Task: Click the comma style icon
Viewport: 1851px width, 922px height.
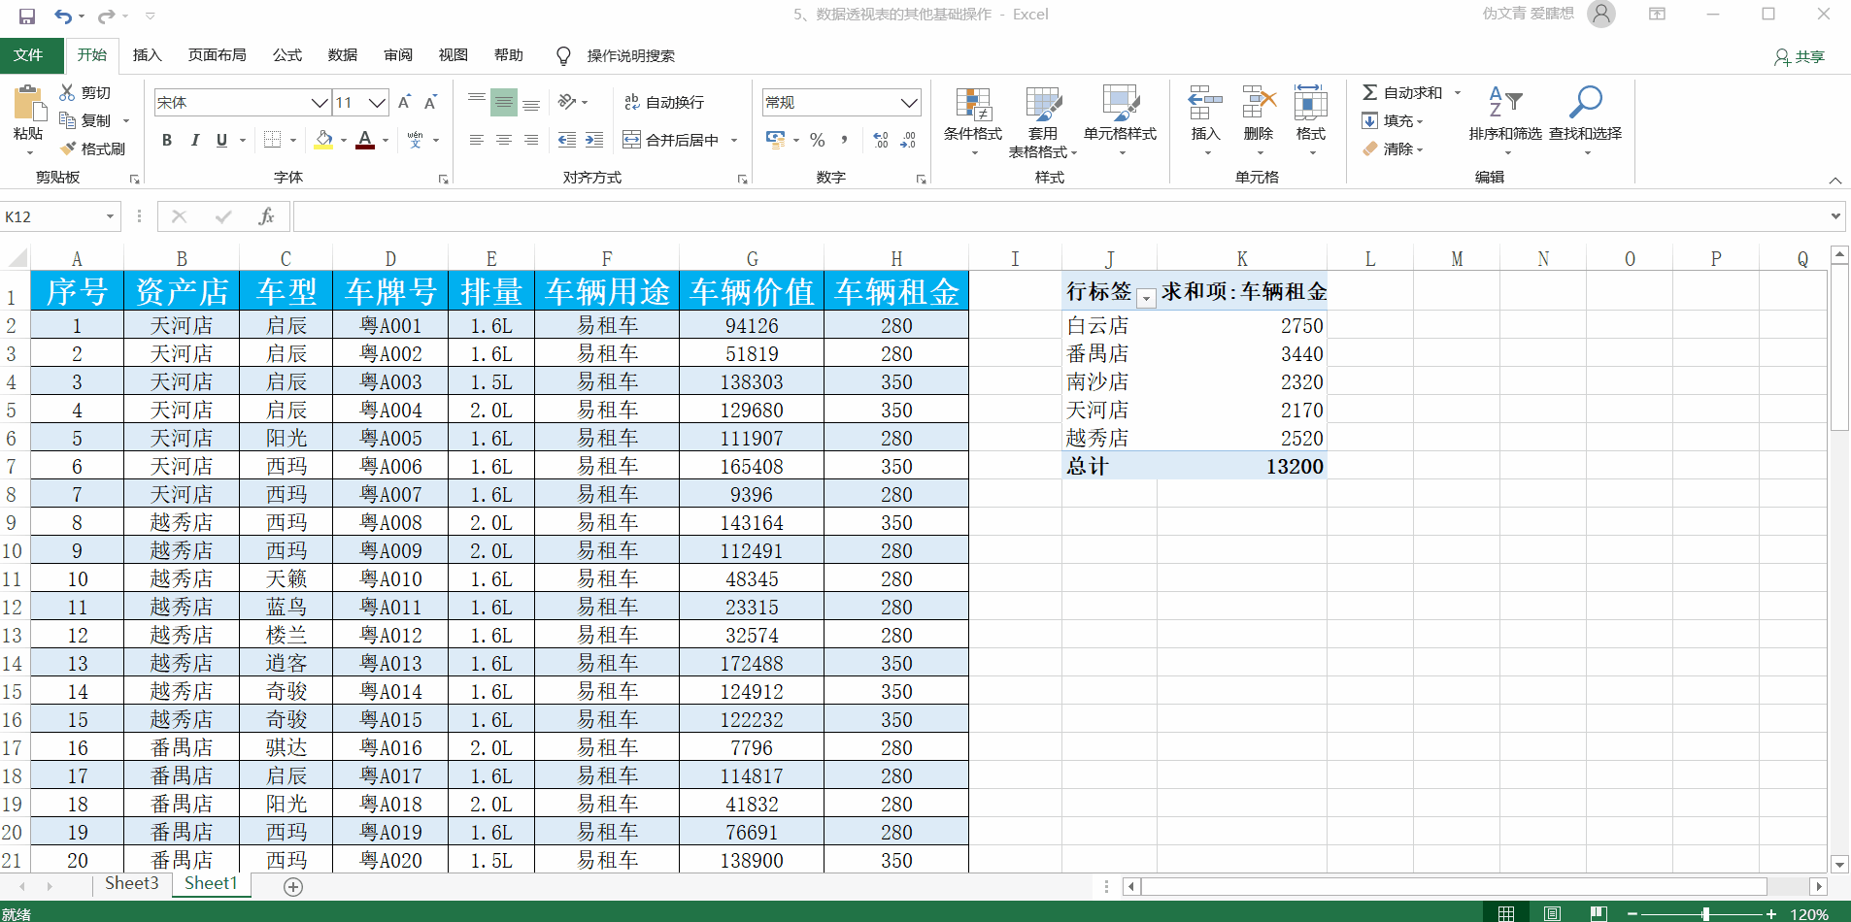Action: 844,140
